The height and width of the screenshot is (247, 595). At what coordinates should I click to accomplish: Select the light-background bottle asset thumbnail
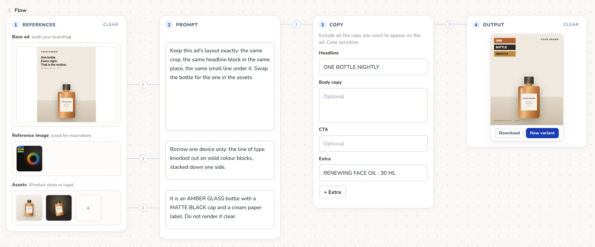click(x=29, y=208)
